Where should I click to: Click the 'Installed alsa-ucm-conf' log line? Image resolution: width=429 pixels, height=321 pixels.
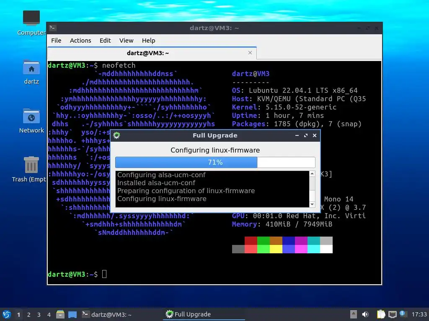(x=156, y=183)
